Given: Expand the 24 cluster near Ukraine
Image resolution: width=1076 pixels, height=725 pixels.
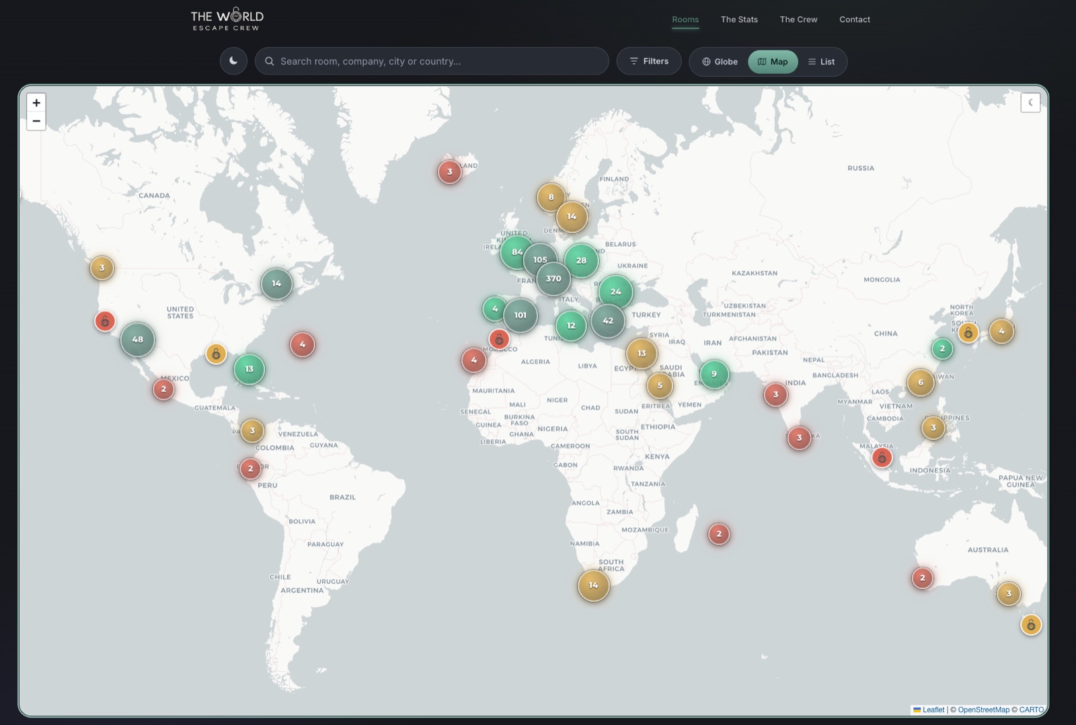Looking at the screenshot, I should [x=615, y=292].
